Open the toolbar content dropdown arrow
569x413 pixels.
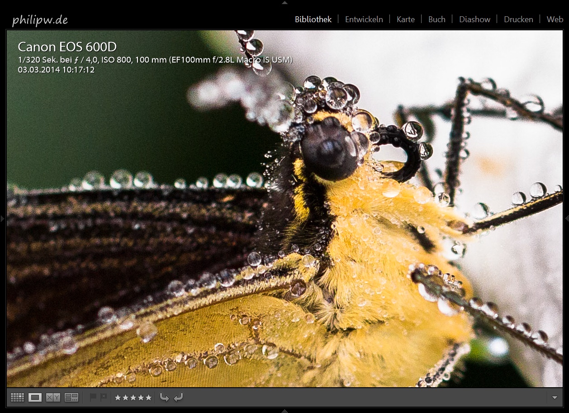coord(555,398)
